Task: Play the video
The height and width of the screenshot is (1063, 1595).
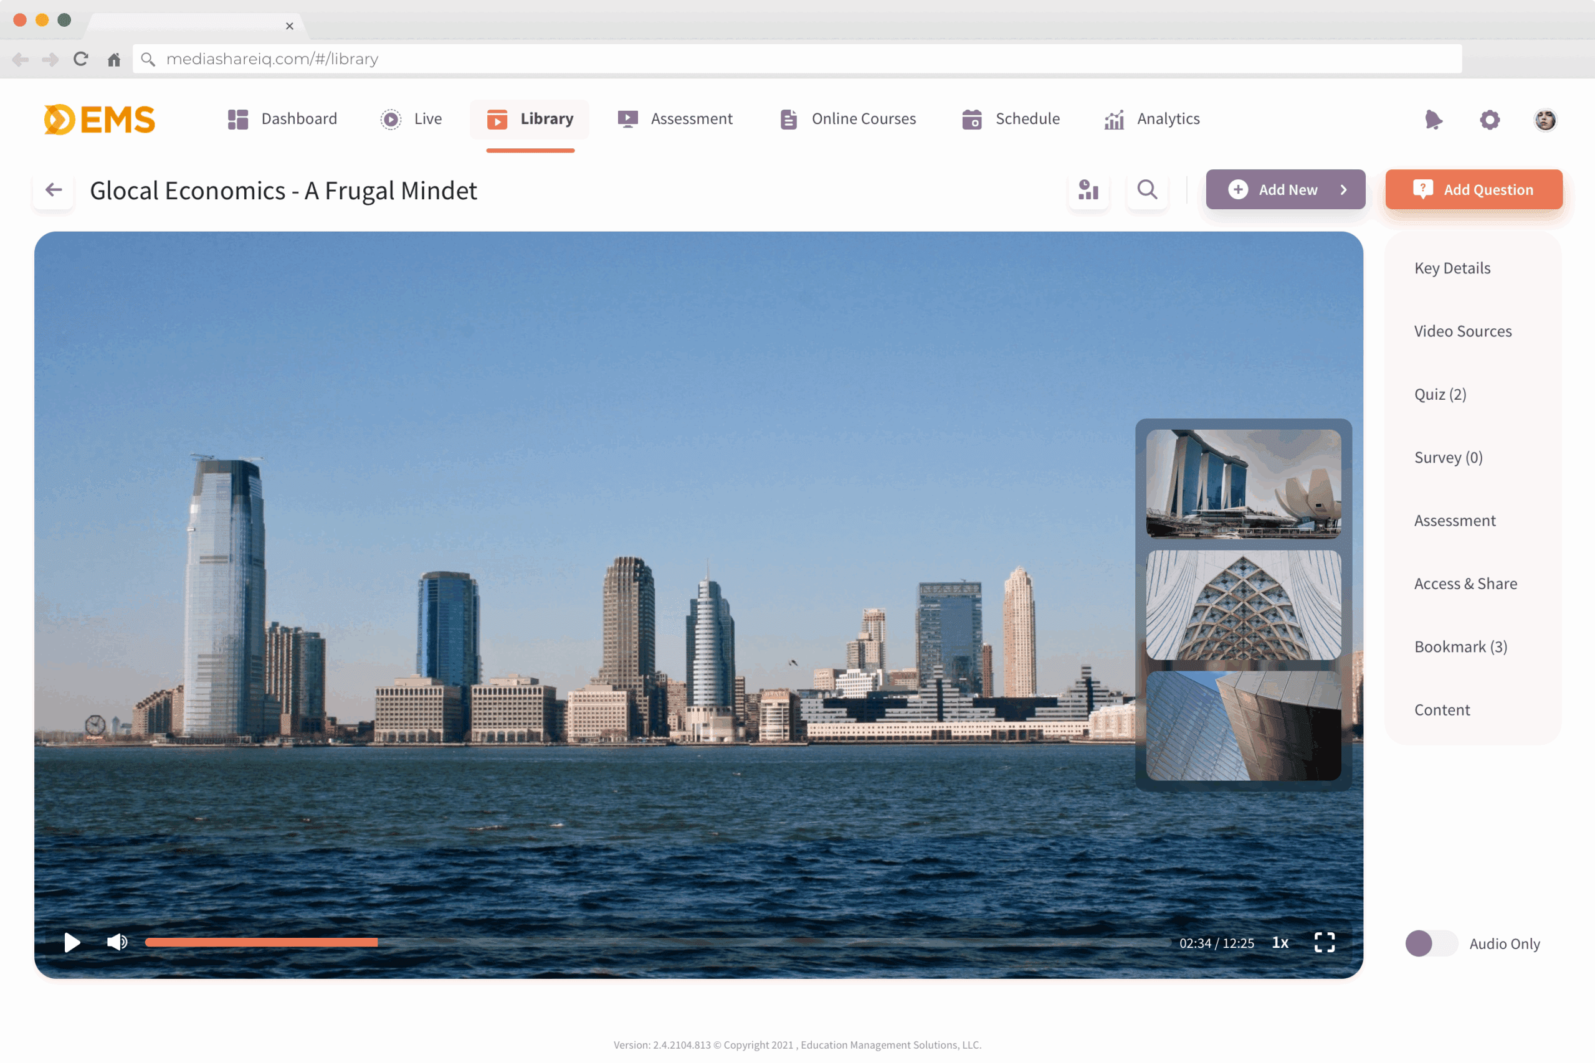Action: point(72,942)
